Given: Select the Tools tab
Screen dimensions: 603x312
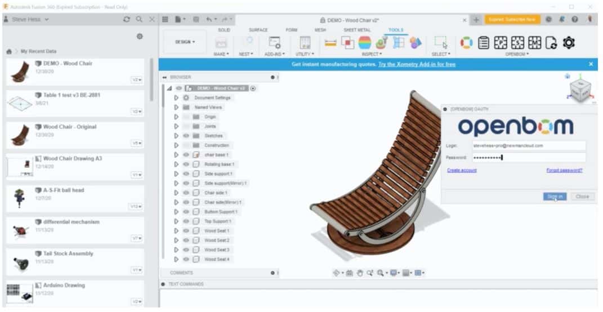Looking at the screenshot, I should click(396, 30).
